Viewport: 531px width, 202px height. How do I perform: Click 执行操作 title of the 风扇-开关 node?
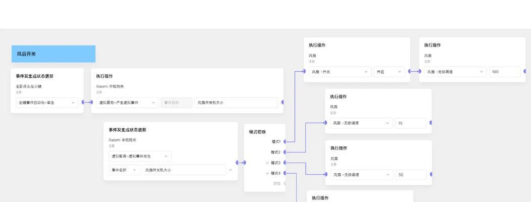coord(317,45)
